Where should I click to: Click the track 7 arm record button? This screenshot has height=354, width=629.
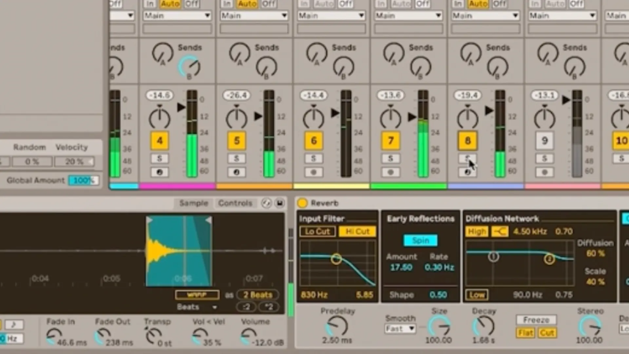coord(391,172)
